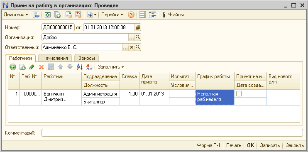
Task: Click the 'Бухгалтер' position cell
Action: (x=100, y=101)
